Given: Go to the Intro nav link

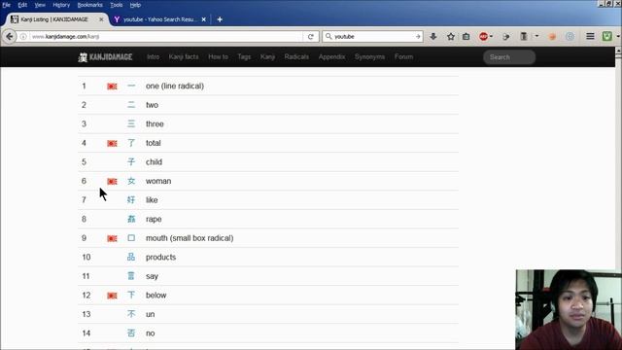Looking at the screenshot, I should click(x=154, y=57).
